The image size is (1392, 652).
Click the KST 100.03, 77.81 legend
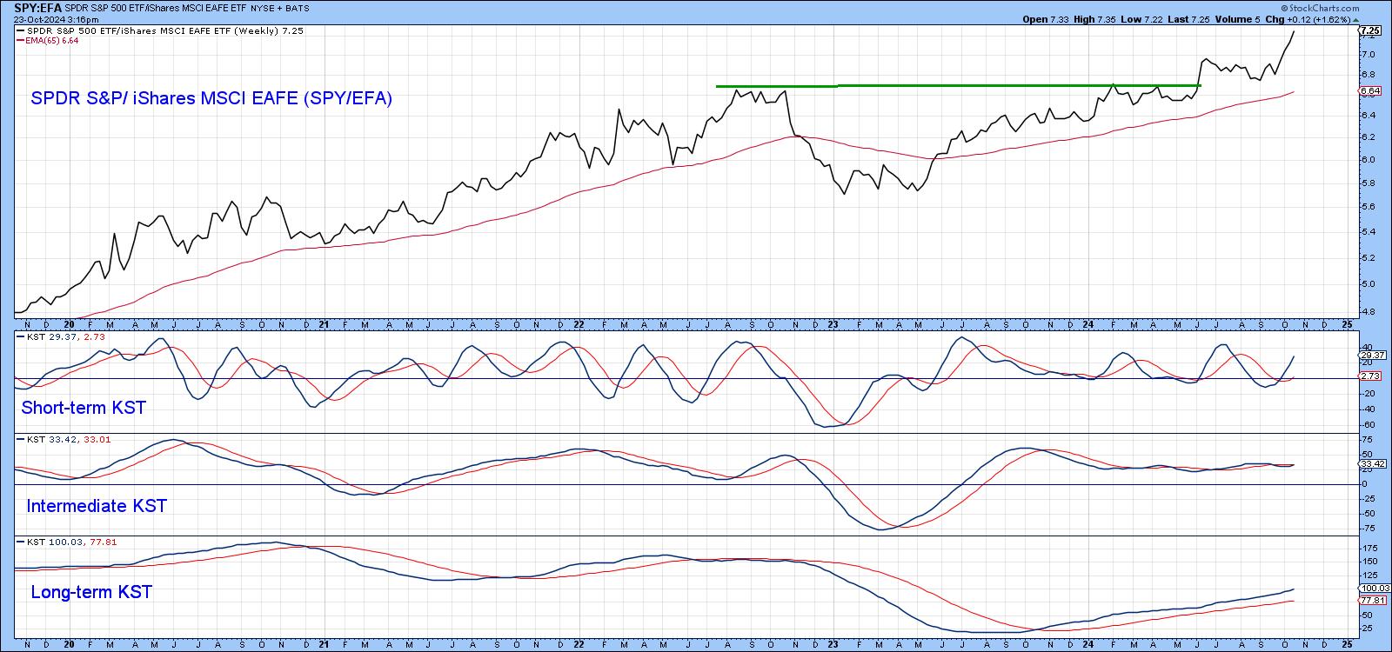click(x=67, y=542)
